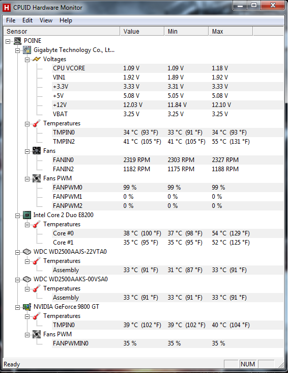Collapse the motherboard Fans PWM section
The image size is (288, 373).
click(27, 179)
